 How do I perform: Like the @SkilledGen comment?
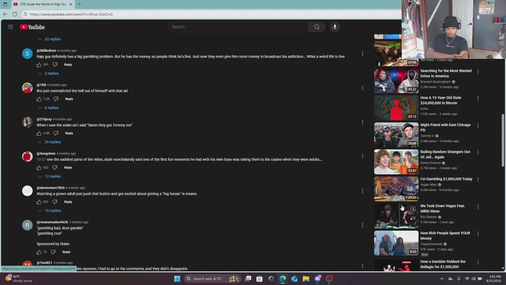[x=39, y=65]
